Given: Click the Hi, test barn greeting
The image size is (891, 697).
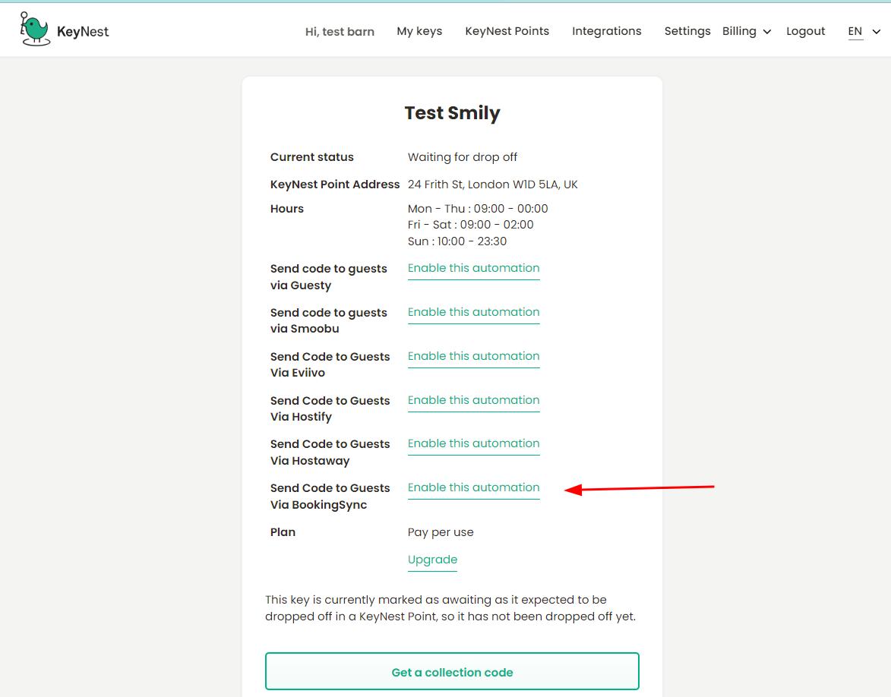Looking at the screenshot, I should (x=340, y=32).
